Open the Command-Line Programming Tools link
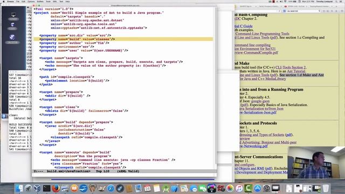Image resolution: width=345 pixels, height=194 pixels. click(263, 33)
